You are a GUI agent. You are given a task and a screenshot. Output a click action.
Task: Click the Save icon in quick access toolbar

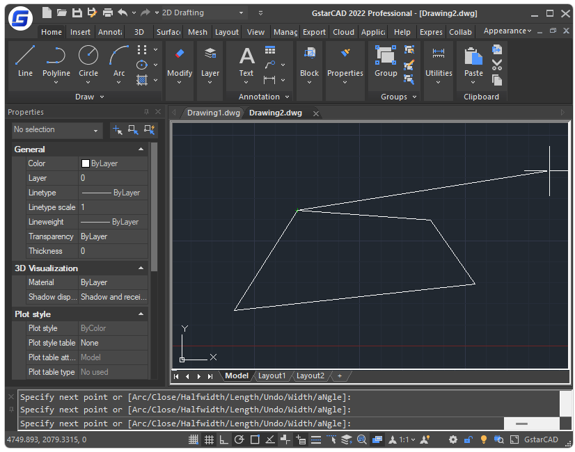click(x=77, y=13)
